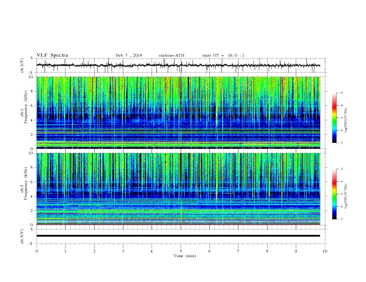Click the date label 'Feb. 7, 2018'
The image size is (366, 282).
[x=129, y=55]
